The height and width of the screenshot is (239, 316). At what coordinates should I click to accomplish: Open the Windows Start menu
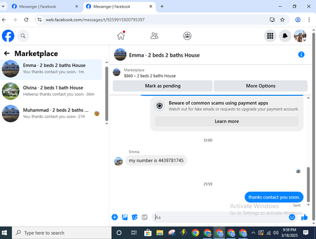4,233
